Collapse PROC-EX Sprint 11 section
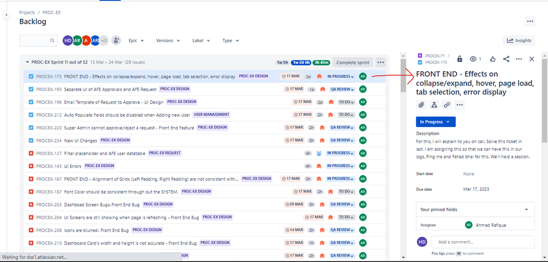Screen dimensions: 548x262 pyautogui.click(x=27, y=62)
